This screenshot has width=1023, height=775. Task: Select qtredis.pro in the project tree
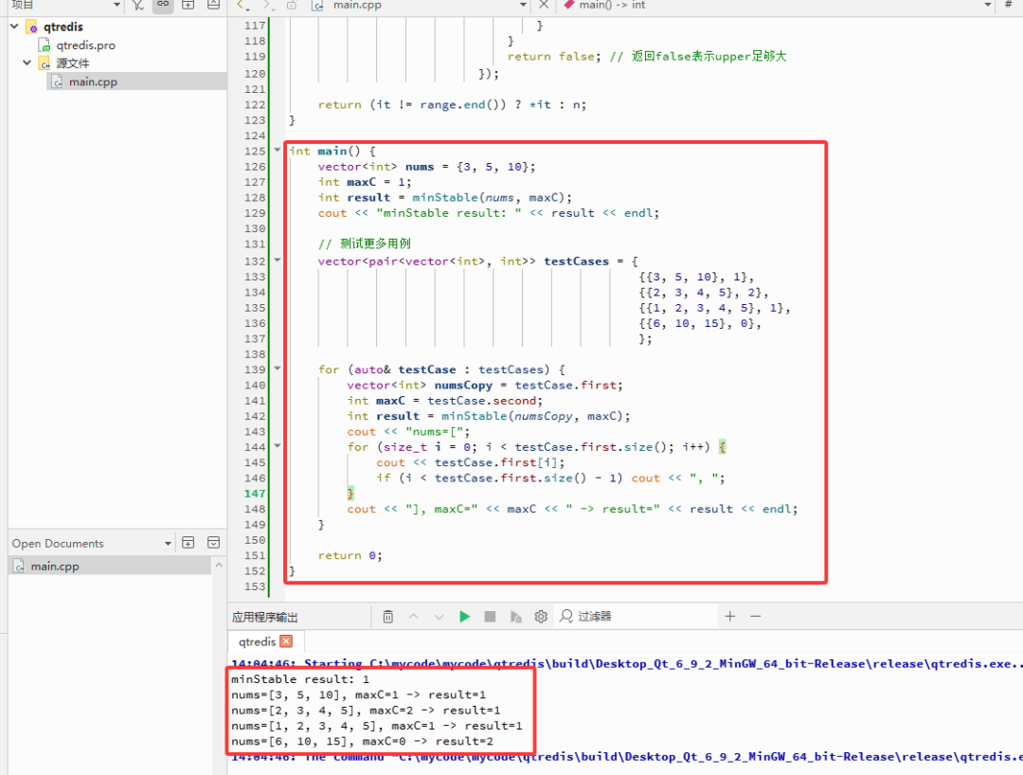coord(85,45)
